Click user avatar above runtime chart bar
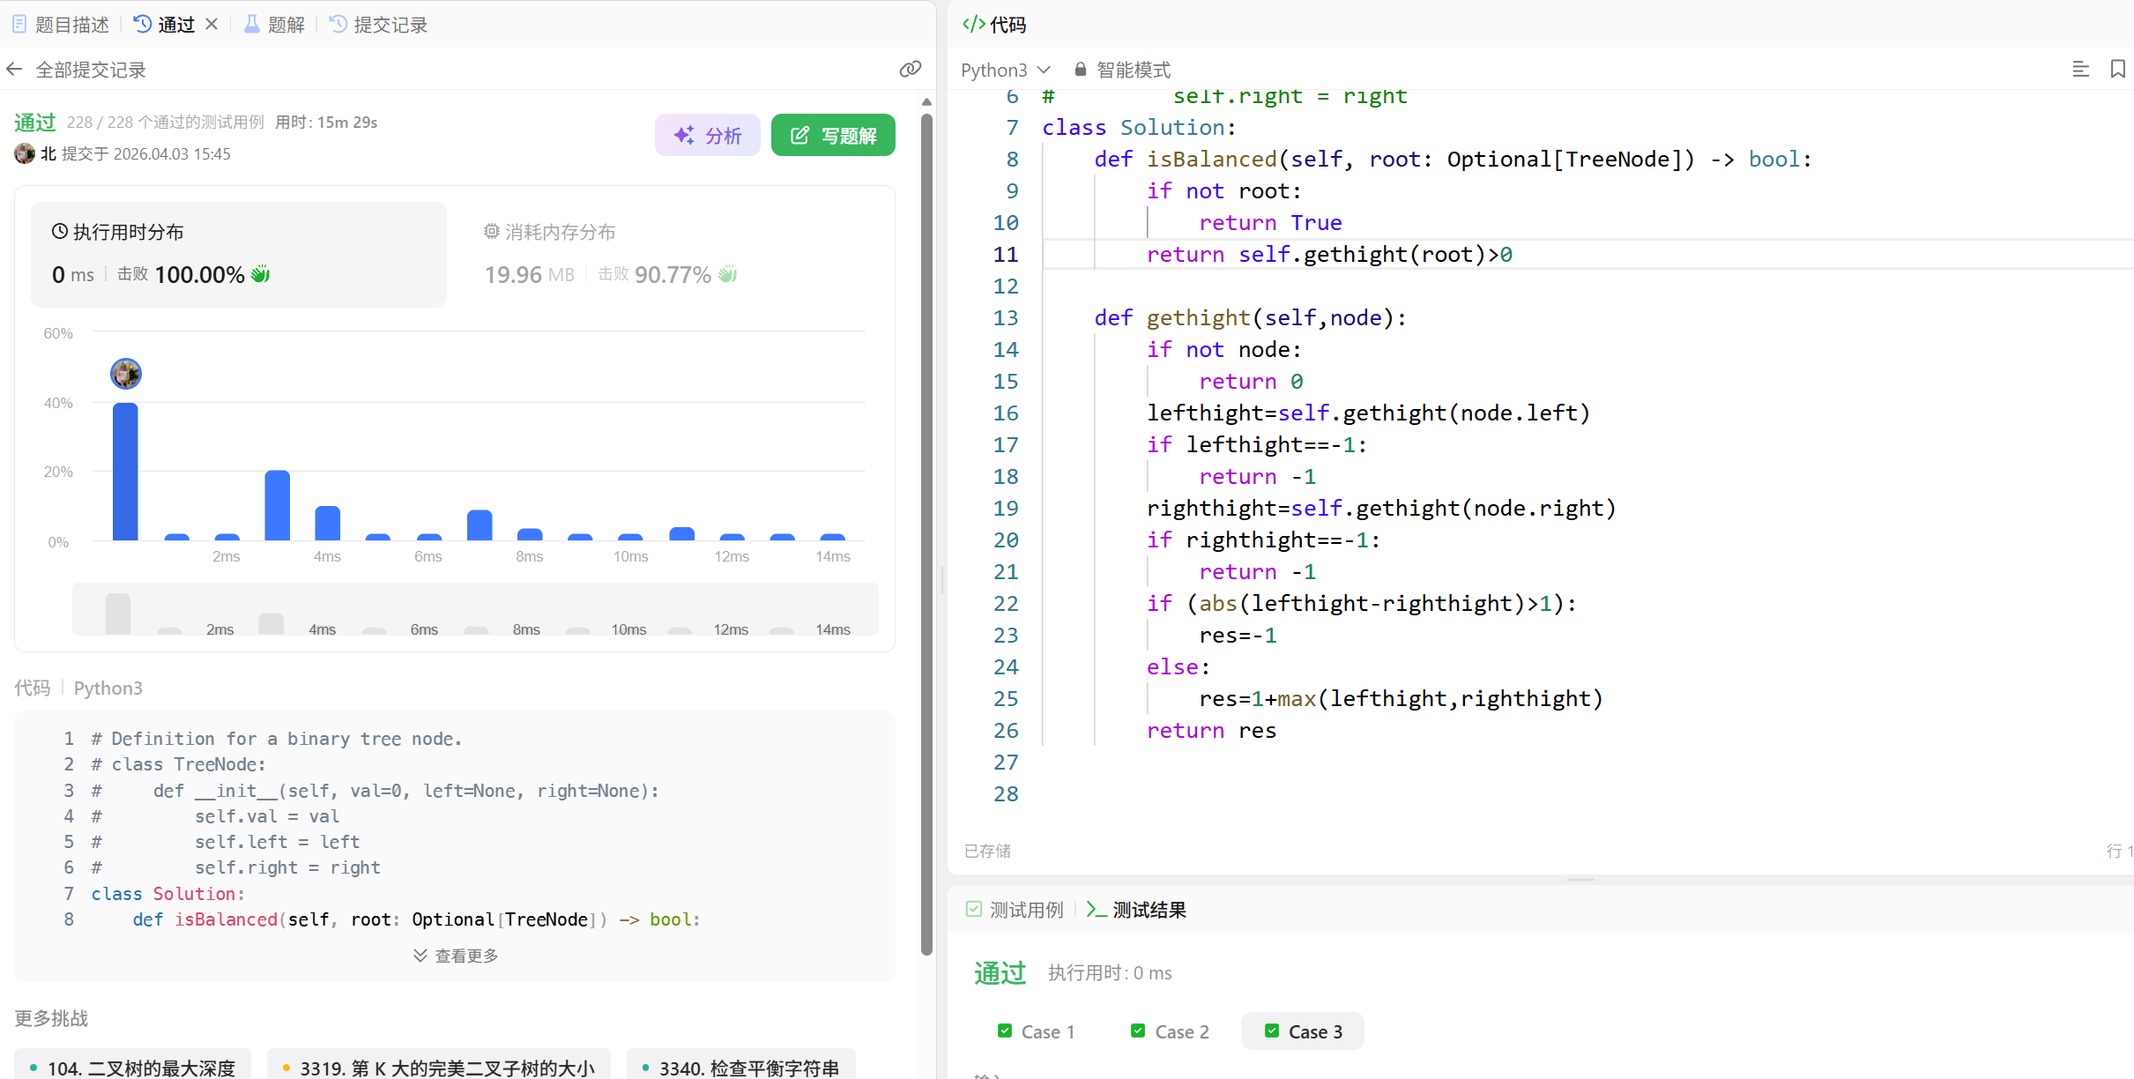 [126, 374]
